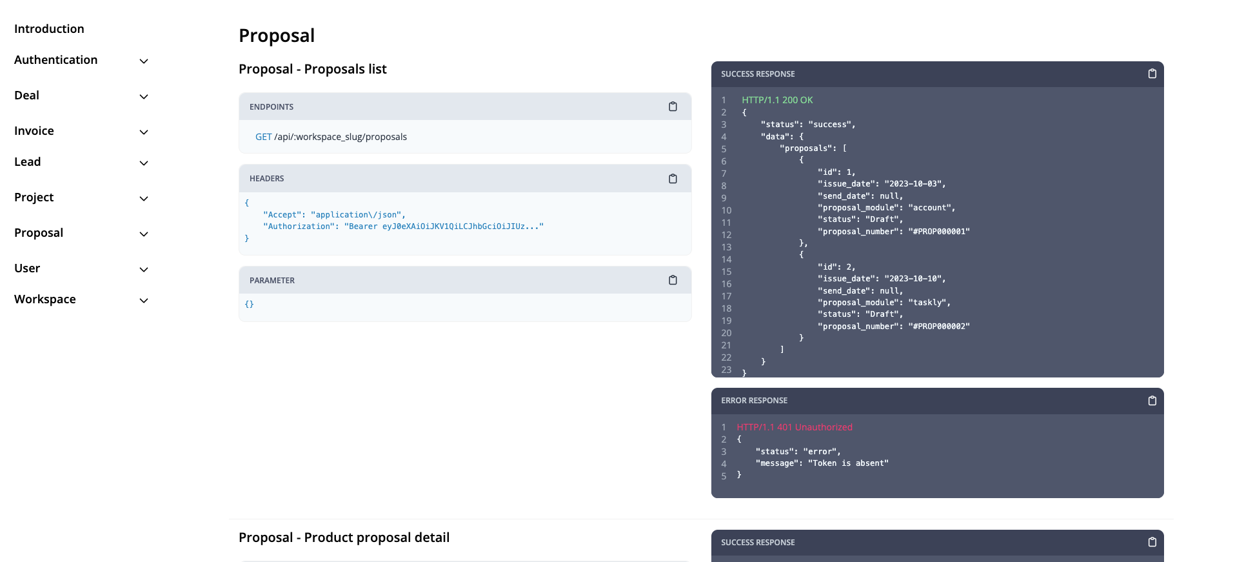
Task: Expand the Authentication section chevron
Action: click(144, 61)
